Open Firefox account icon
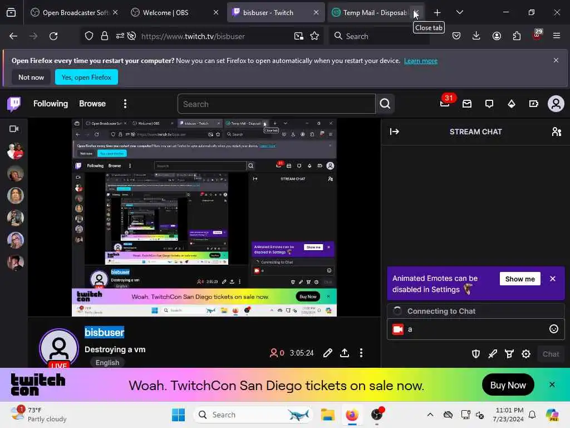 [497, 36]
